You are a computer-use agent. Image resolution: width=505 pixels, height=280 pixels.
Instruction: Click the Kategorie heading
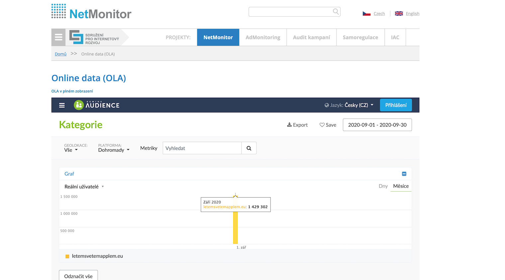point(81,125)
